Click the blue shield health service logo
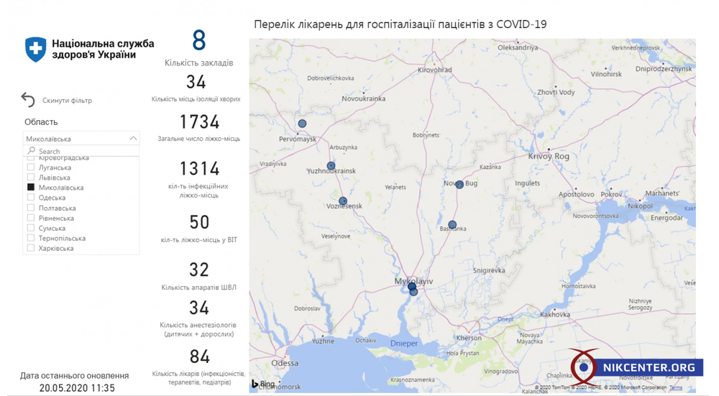This screenshot has width=719, height=396. pyautogui.click(x=35, y=50)
